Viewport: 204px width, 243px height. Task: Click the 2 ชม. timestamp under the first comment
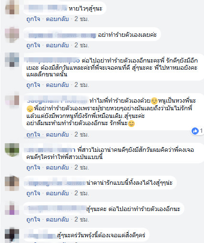pyautogui.click(x=82, y=19)
